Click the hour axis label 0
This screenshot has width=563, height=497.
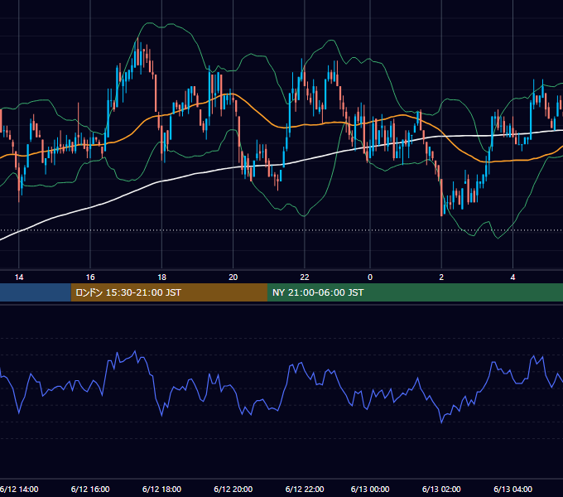[x=370, y=277]
